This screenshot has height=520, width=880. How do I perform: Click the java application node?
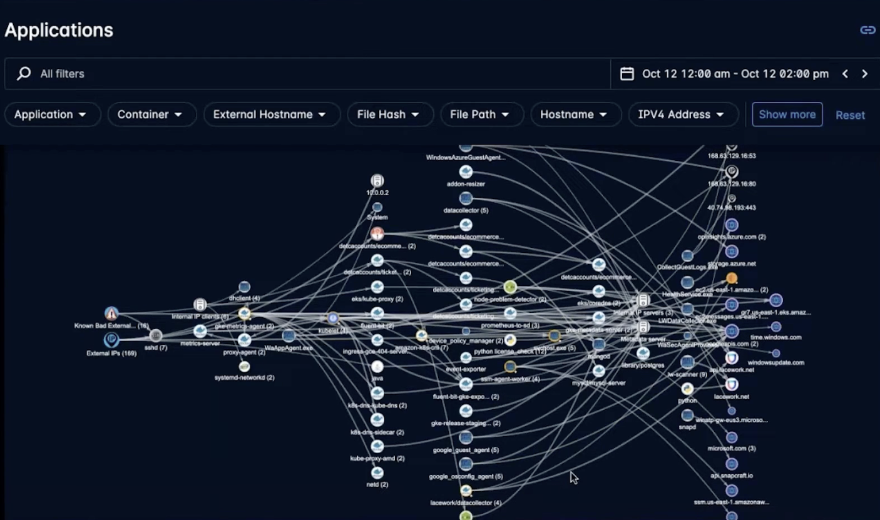pyautogui.click(x=377, y=367)
